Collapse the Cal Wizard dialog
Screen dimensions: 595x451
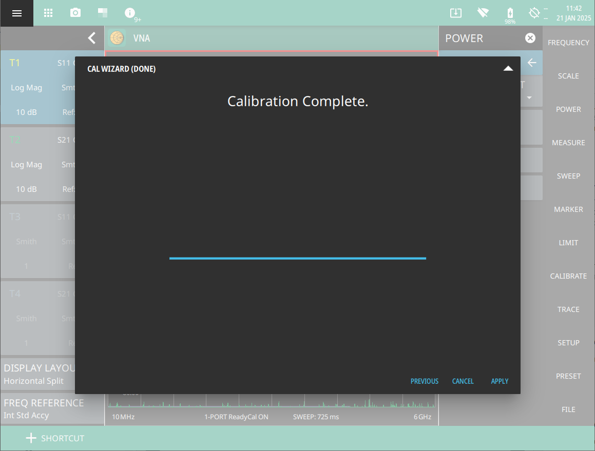point(508,69)
